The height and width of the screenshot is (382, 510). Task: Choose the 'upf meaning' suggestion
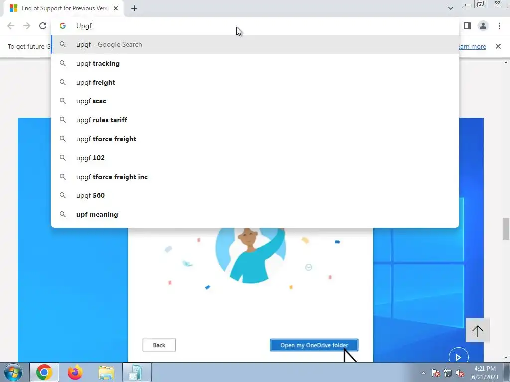tap(255, 214)
